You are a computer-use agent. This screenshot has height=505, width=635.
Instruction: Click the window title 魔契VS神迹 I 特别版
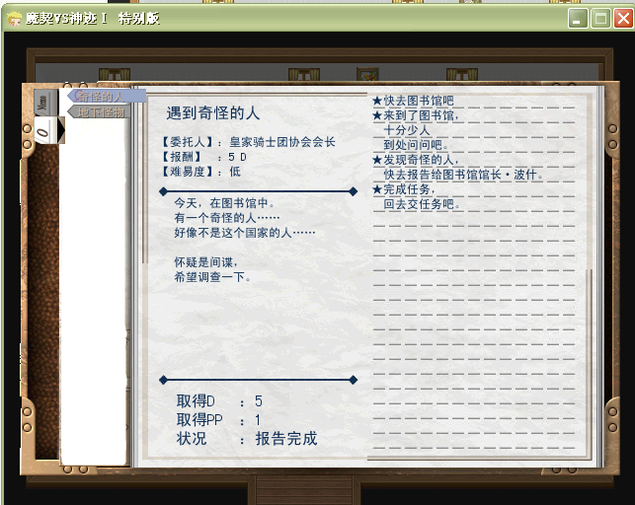click(x=93, y=19)
